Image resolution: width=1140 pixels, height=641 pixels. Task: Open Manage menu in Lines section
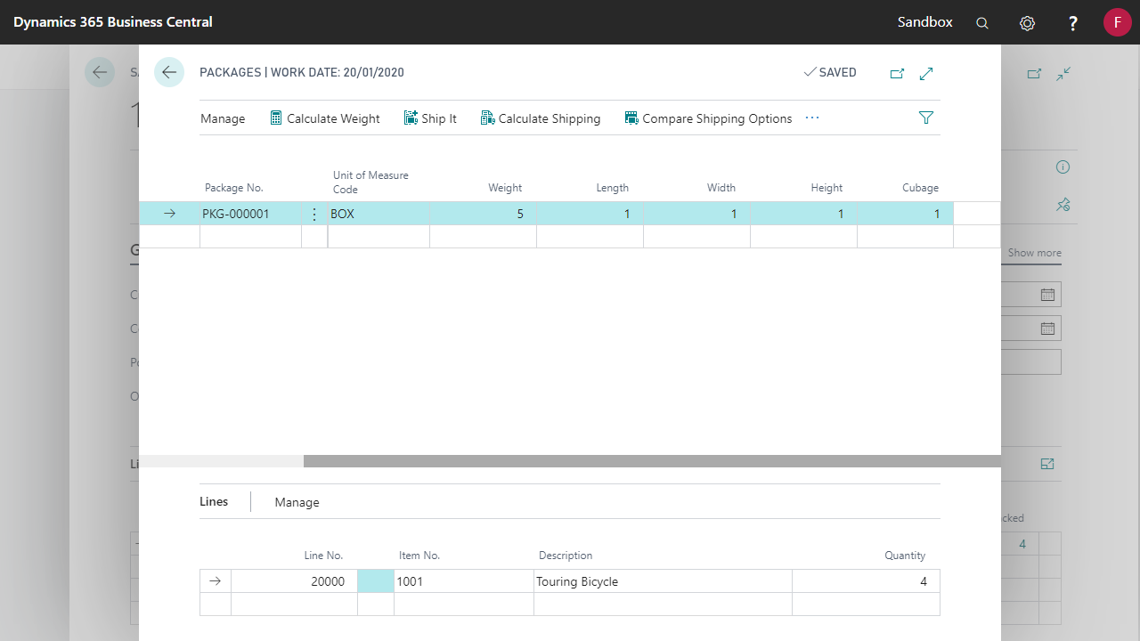(x=297, y=502)
